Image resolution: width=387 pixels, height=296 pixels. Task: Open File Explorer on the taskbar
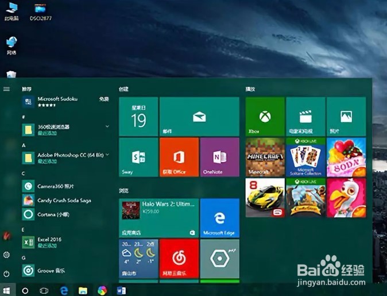coord(83,291)
